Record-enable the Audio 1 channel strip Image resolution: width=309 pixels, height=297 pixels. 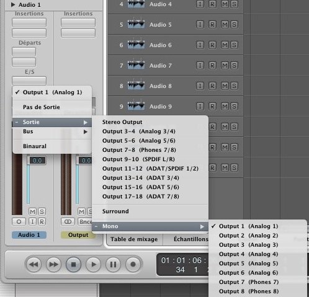point(42,222)
